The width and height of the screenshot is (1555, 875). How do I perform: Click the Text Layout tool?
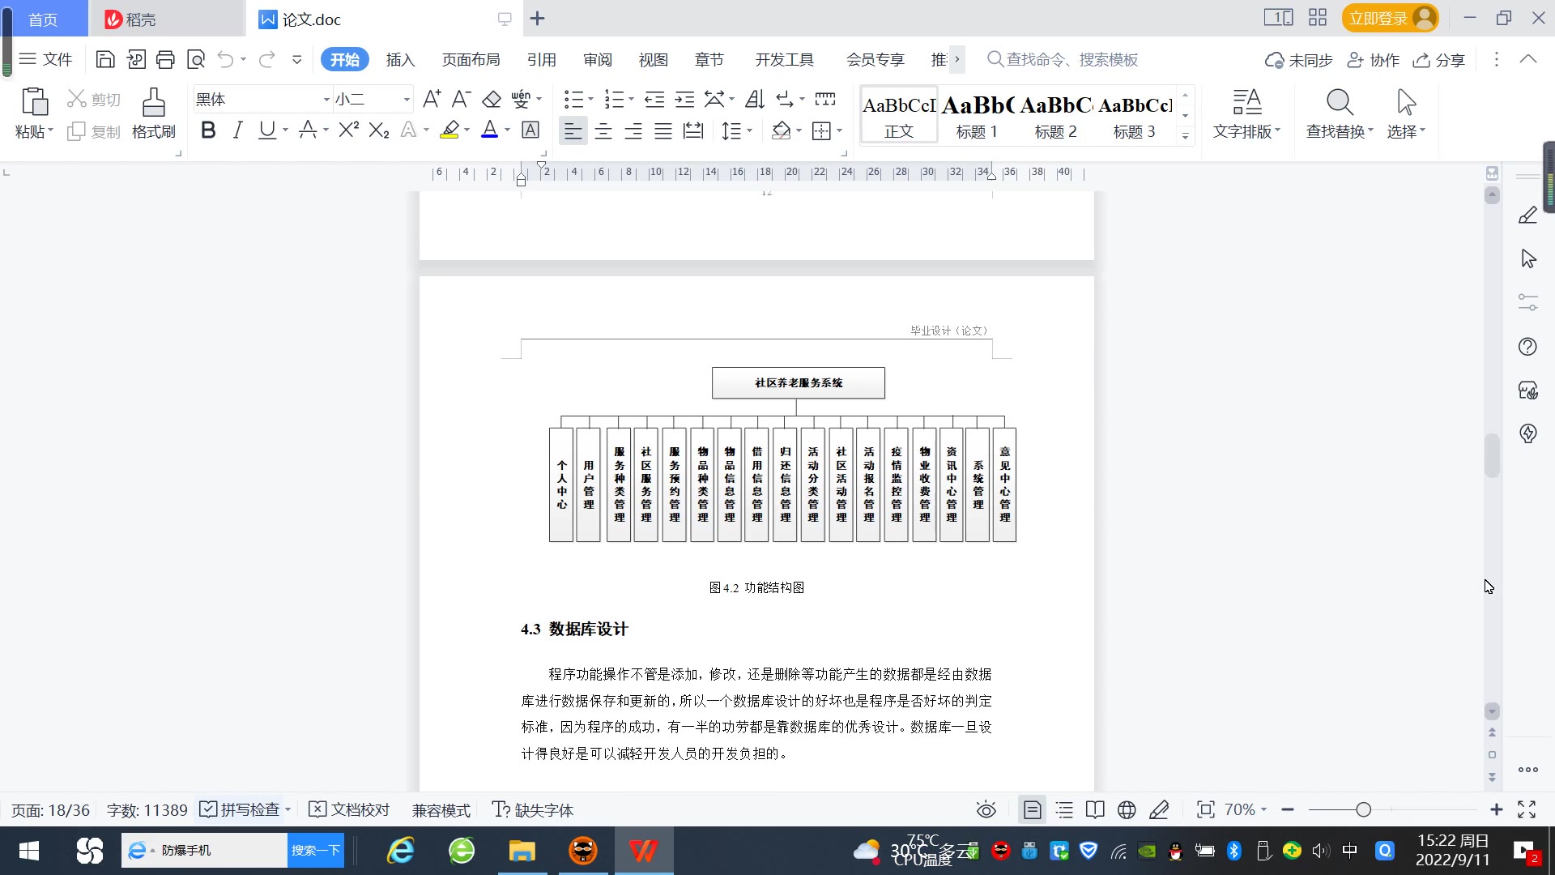[1246, 113]
